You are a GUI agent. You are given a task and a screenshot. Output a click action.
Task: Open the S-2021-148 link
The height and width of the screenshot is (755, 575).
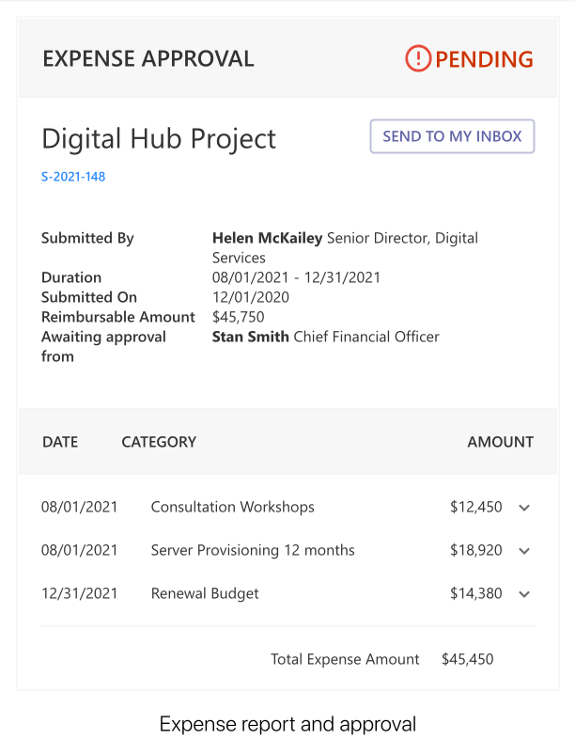point(73,177)
